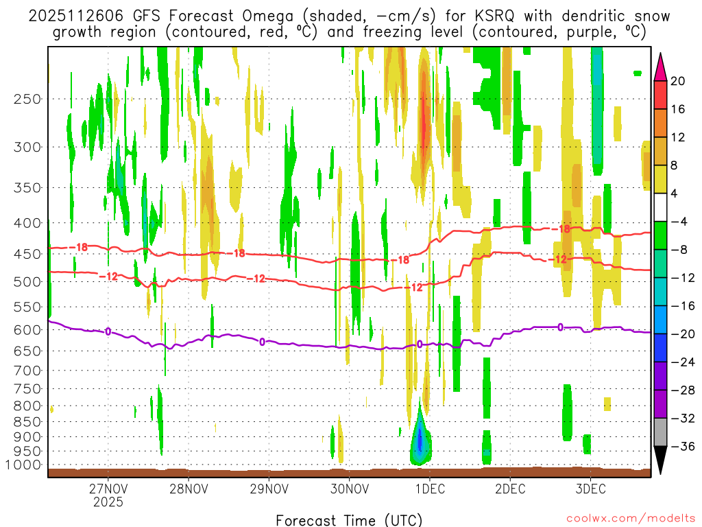Click the intense blue omega core near 1DEC

(x=420, y=441)
